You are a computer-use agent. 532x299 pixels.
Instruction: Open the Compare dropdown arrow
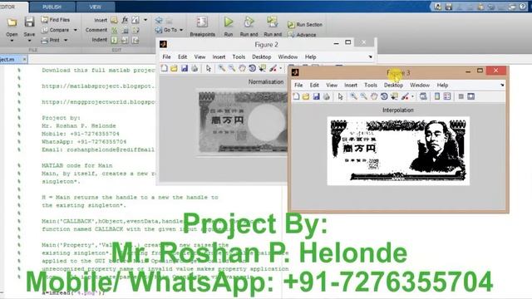[76, 30]
